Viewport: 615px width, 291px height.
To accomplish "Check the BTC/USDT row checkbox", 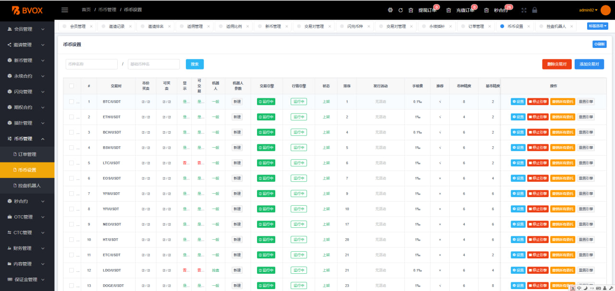I will click(72, 102).
